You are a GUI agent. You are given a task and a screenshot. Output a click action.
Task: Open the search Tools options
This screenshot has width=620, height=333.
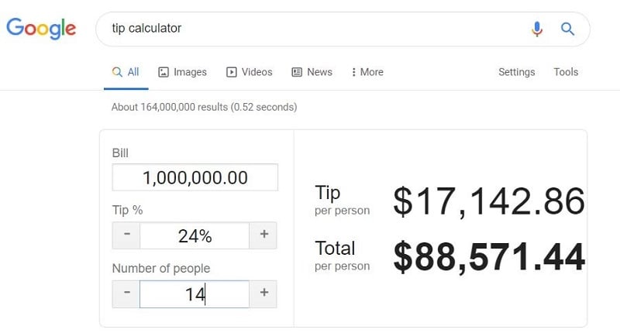[x=566, y=72]
